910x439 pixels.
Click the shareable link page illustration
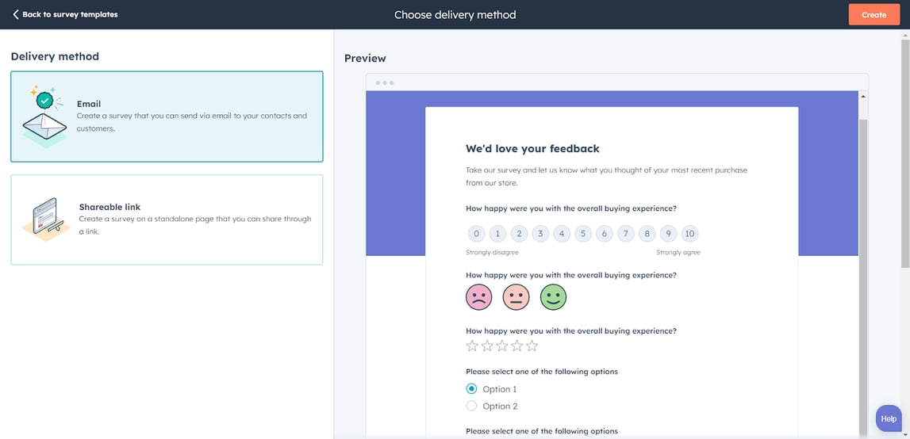click(46, 219)
